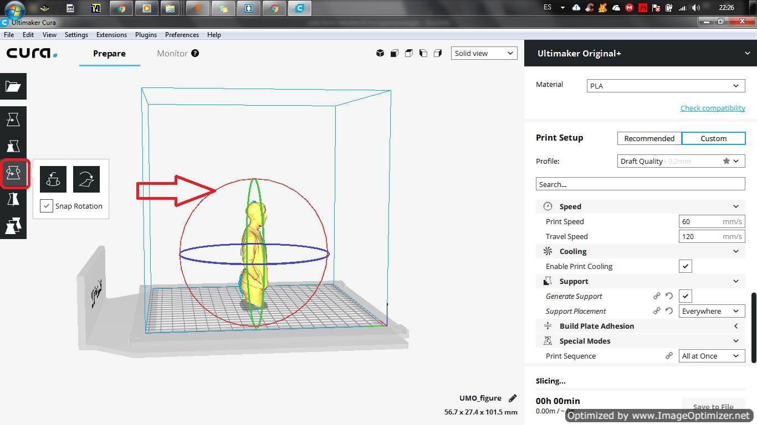Select the Per Model Settings tool
The height and width of the screenshot is (425, 757).
(13, 226)
